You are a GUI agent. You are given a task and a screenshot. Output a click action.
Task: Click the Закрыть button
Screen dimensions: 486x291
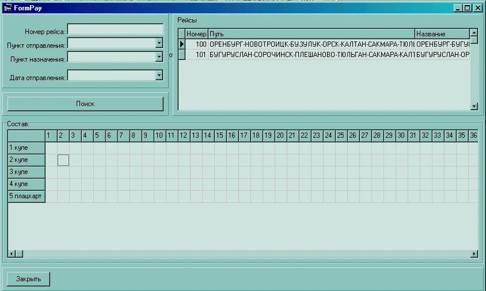click(28, 279)
